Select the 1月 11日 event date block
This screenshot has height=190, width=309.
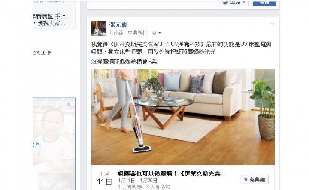pos(104,178)
